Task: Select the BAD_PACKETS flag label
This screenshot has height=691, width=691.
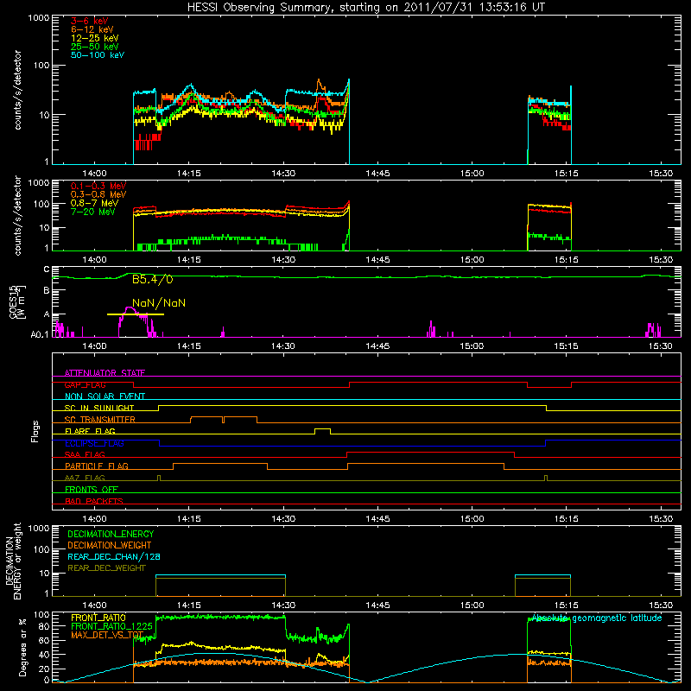Action: 94,501
